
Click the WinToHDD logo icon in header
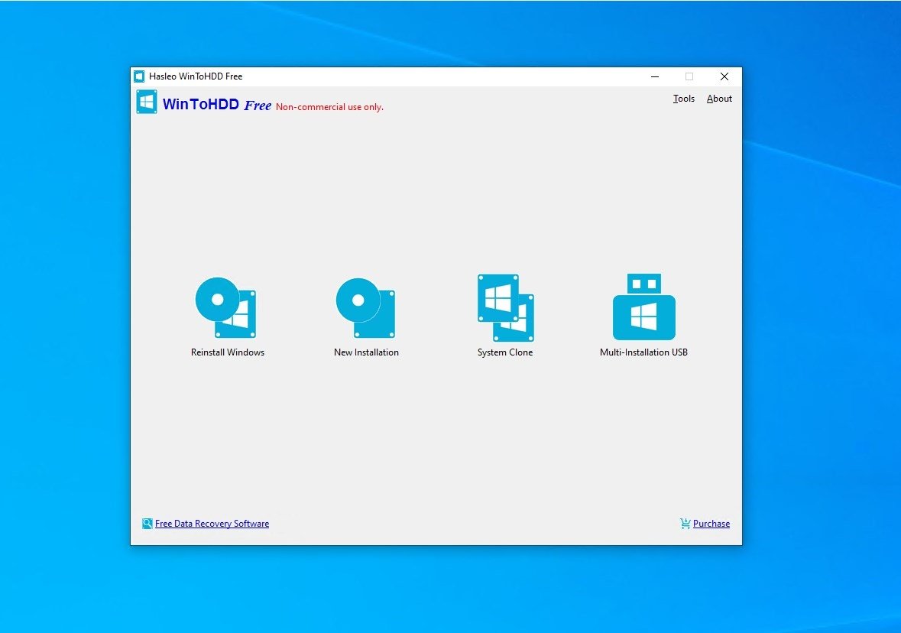tap(147, 102)
